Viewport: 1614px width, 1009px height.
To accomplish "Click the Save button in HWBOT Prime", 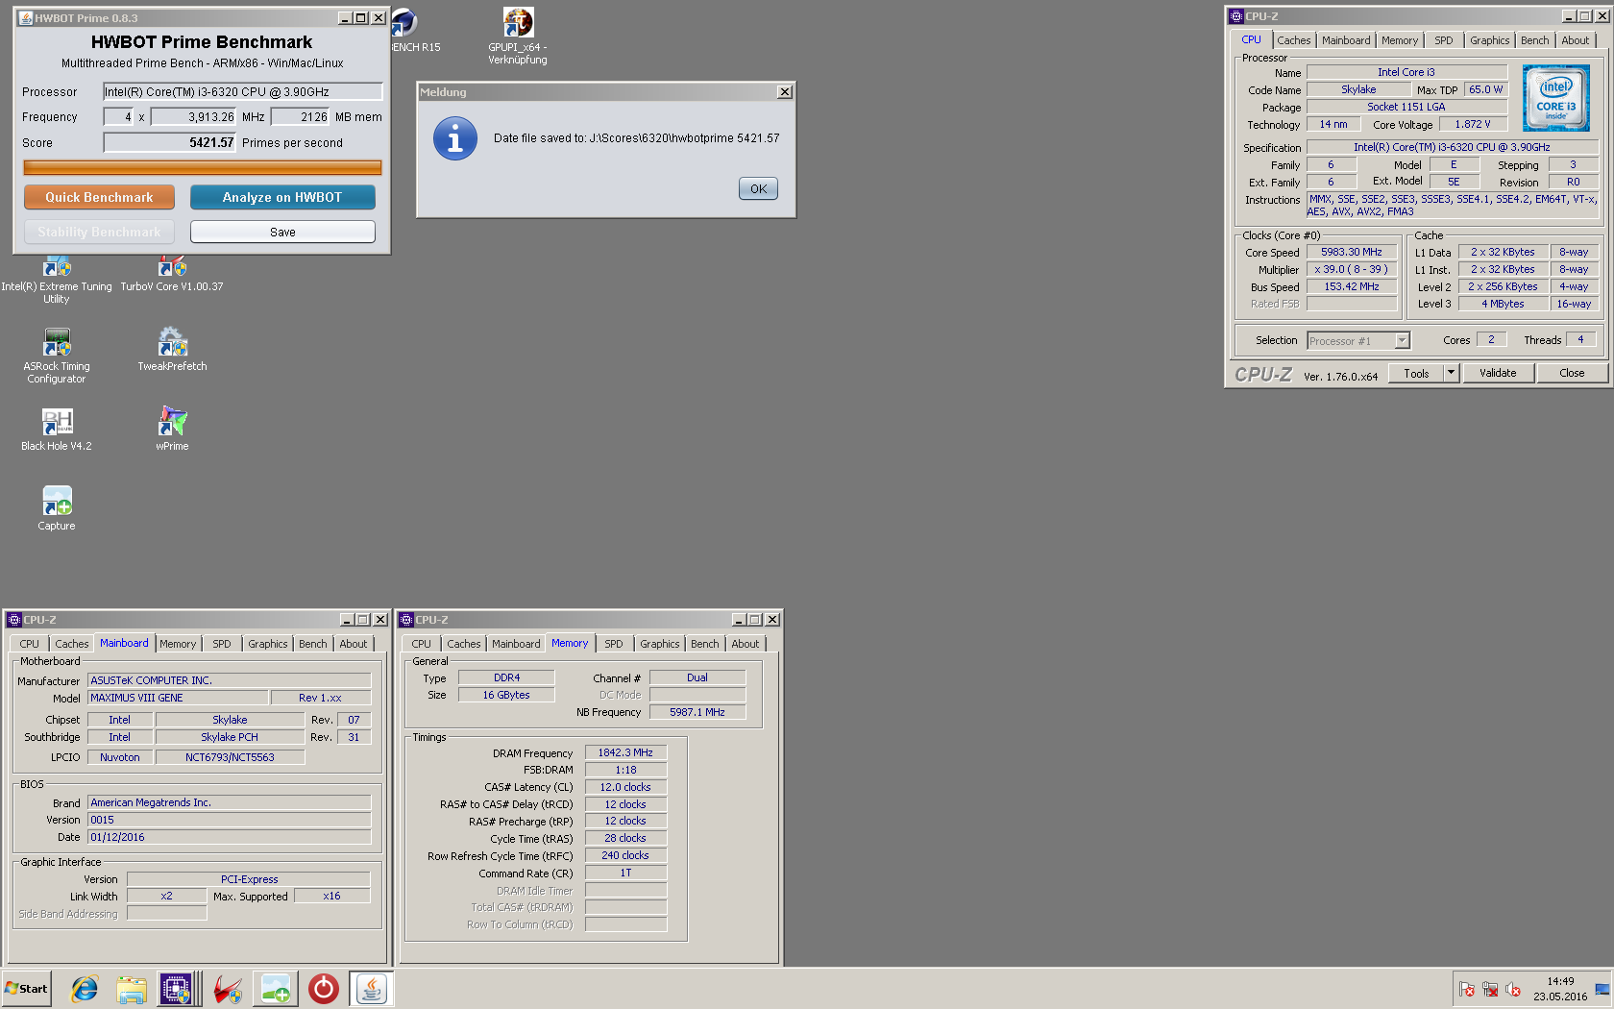I will pyautogui.click(x=282, y=232).
